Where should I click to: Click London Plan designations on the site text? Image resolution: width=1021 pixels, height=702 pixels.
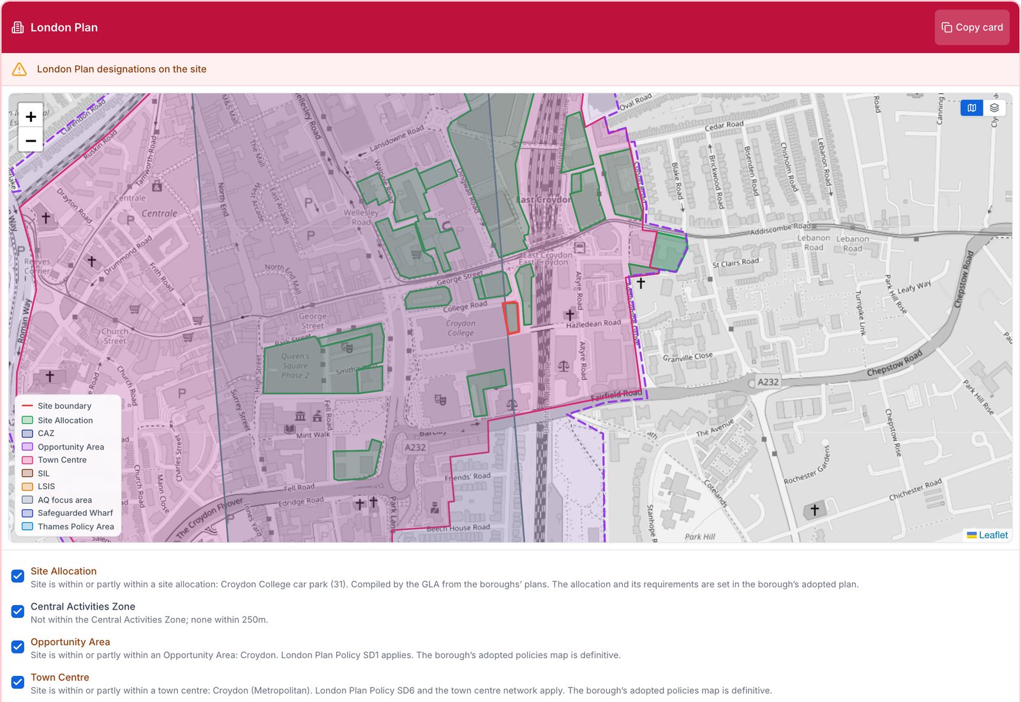[122, 69]
